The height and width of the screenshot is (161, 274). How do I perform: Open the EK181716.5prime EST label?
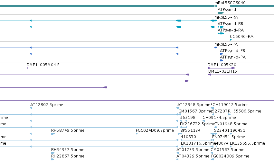(198, 144)
